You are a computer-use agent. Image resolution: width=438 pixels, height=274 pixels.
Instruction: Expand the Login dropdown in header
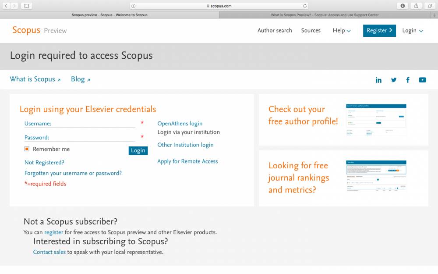413,31
